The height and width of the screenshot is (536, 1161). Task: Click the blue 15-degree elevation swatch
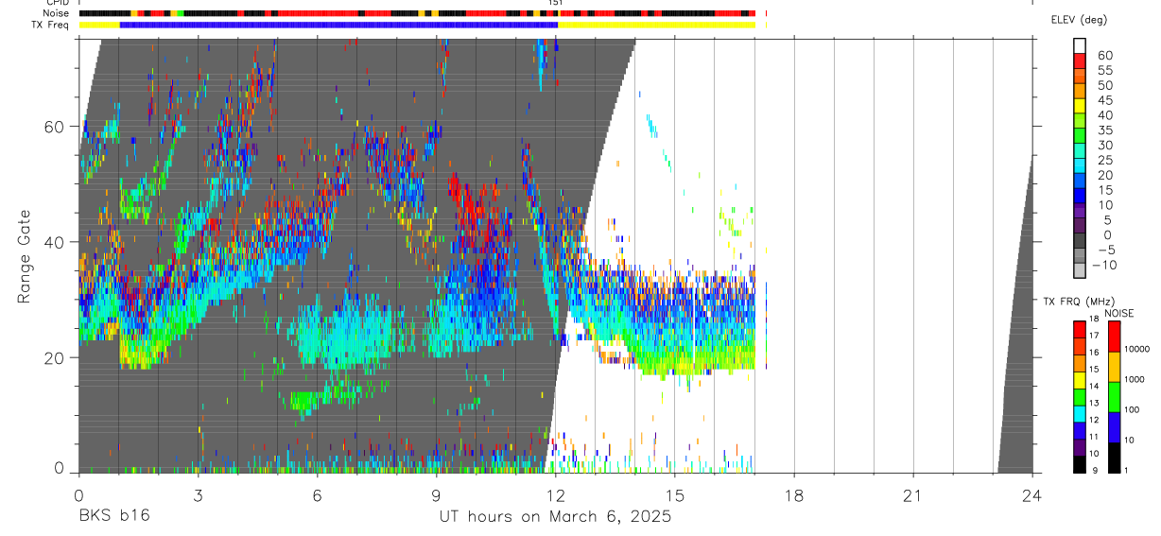click(x=1080, y=195)
